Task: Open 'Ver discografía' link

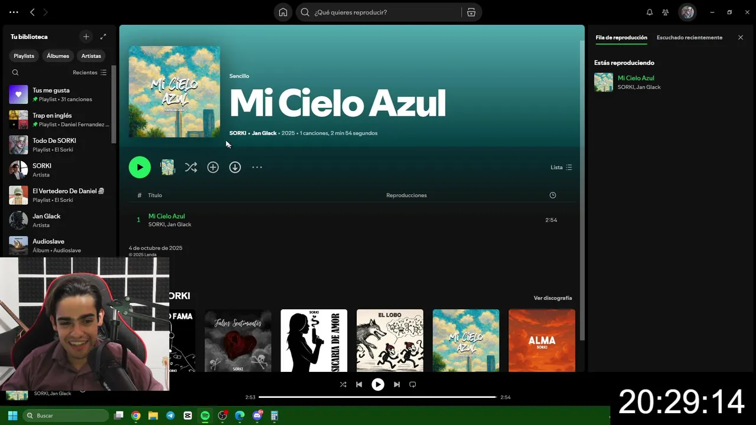Action: click(553, 298)
